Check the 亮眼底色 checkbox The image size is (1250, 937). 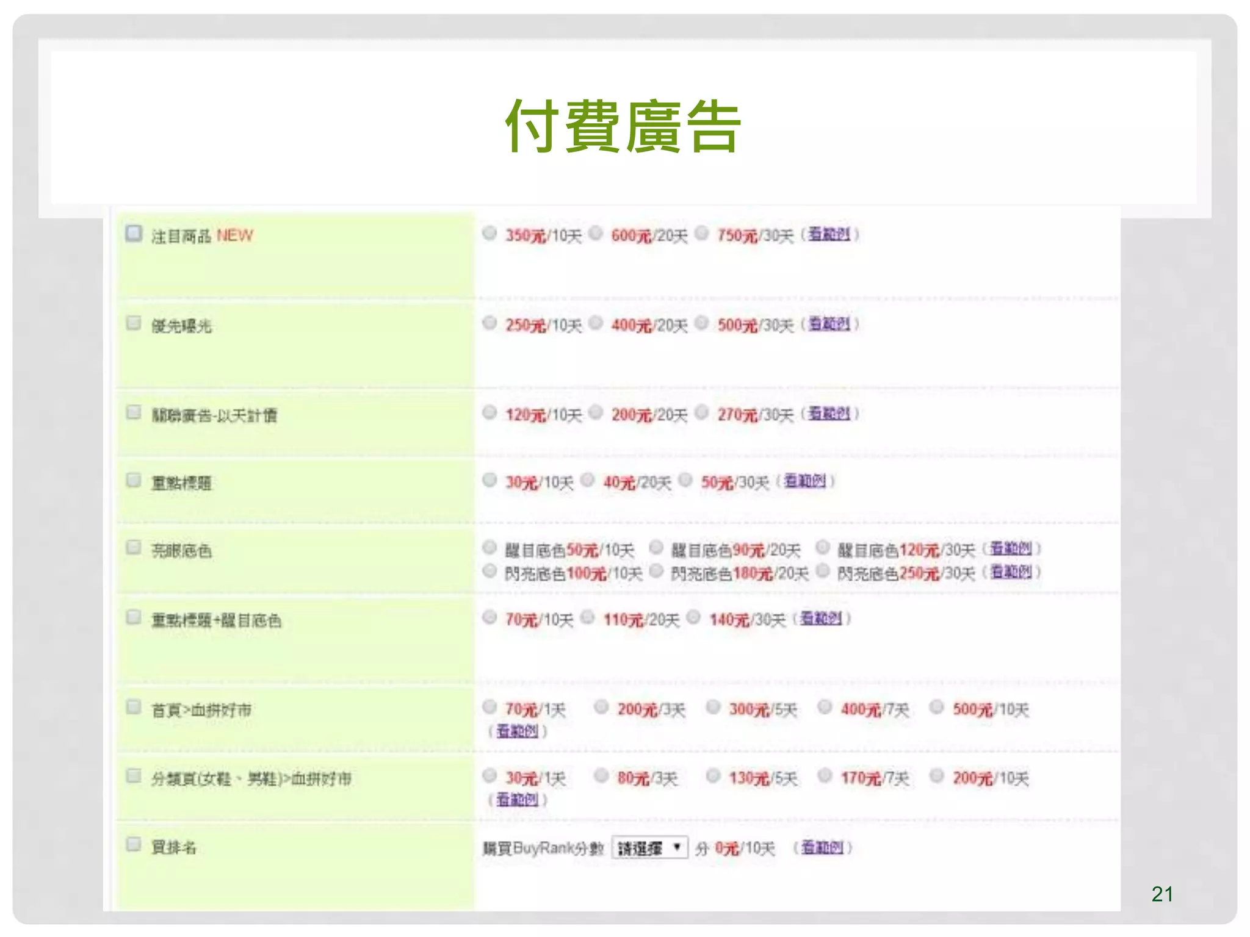(134, 547)
